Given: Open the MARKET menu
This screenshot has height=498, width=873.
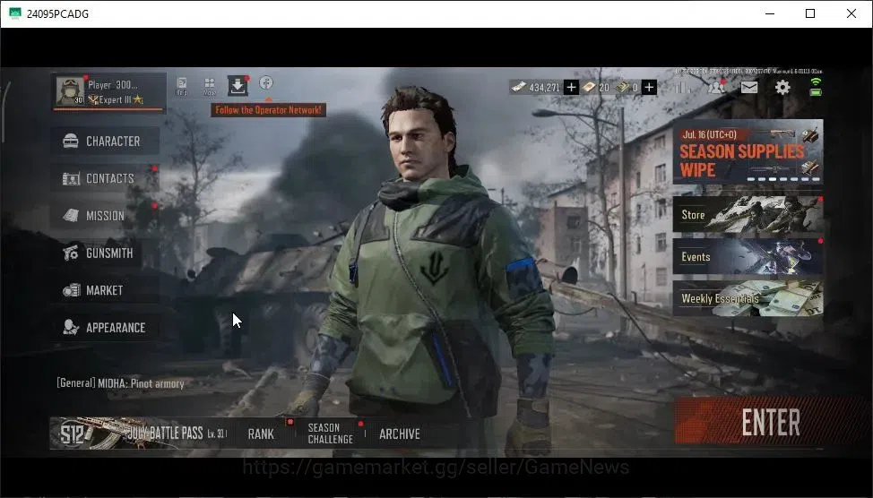Looking at the screenshot, I should tap(105, 290).
